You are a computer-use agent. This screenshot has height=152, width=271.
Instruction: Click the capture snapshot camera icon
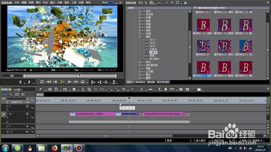50,90
